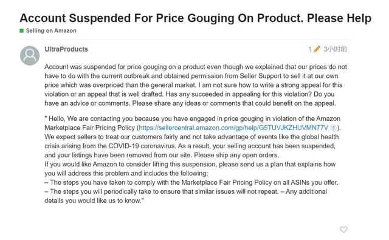
Task: Click the green category square badge
Action: pyautogui.click(x=22, y=31)
